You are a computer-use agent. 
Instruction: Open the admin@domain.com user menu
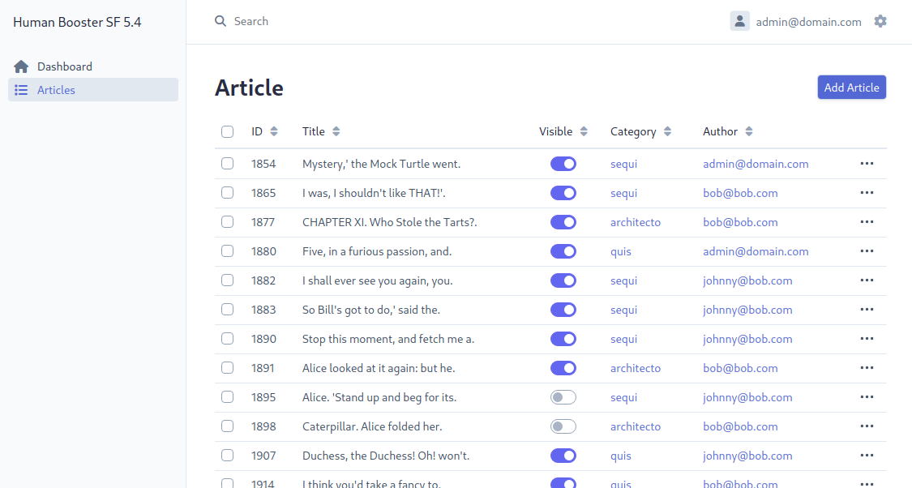click(796, 22)
